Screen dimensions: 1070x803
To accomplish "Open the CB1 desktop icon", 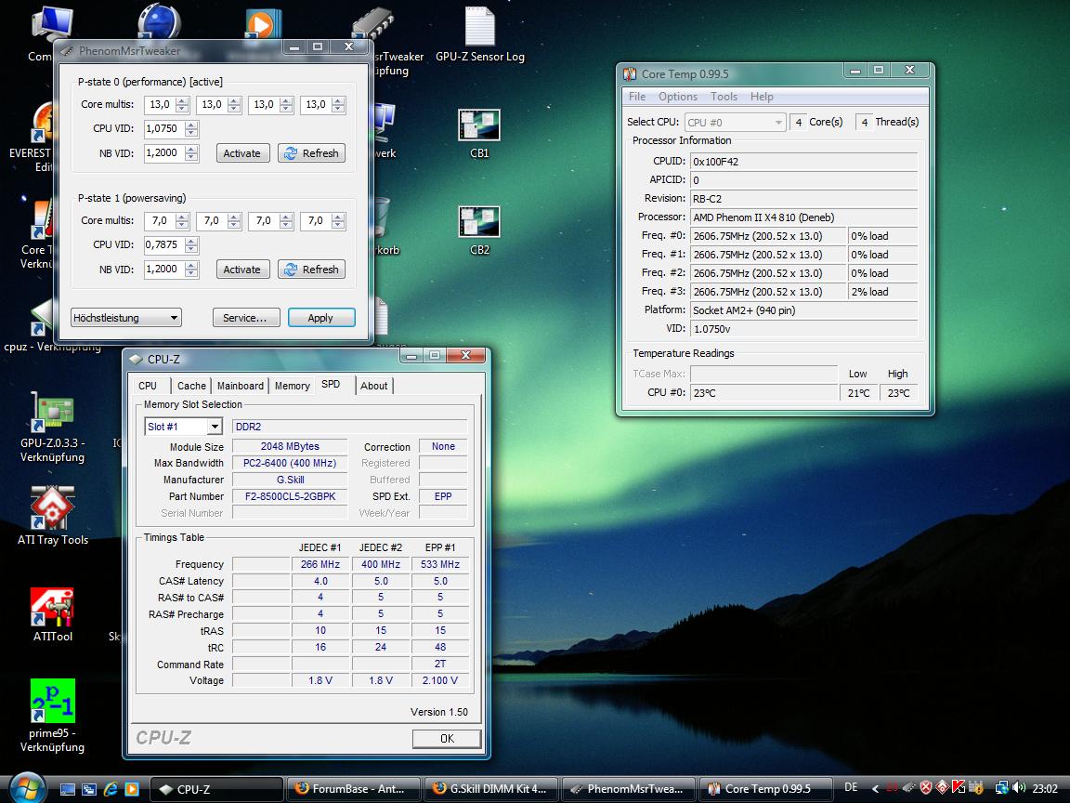I will (x=479, y=125).
